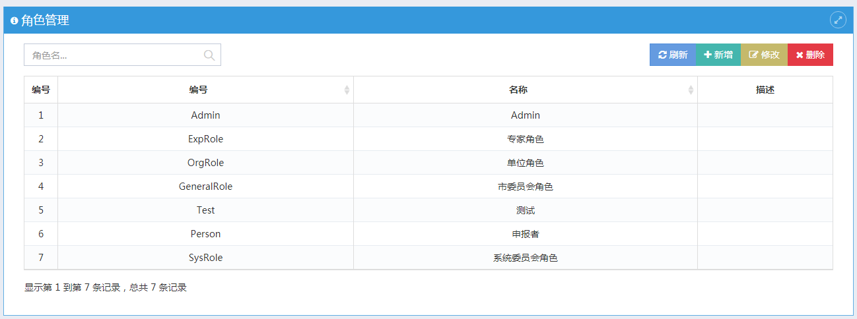Click the 专家角色 name cell
The image size is (857, 319).
coord(526,139)
